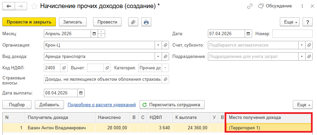Open Организация record via open icon

coord(165,45)
